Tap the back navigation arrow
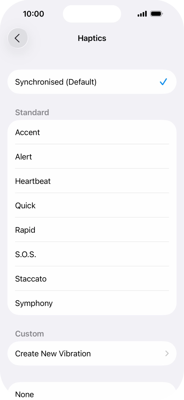Viewport: 184px width, 400px height. (x=18, y=38)
